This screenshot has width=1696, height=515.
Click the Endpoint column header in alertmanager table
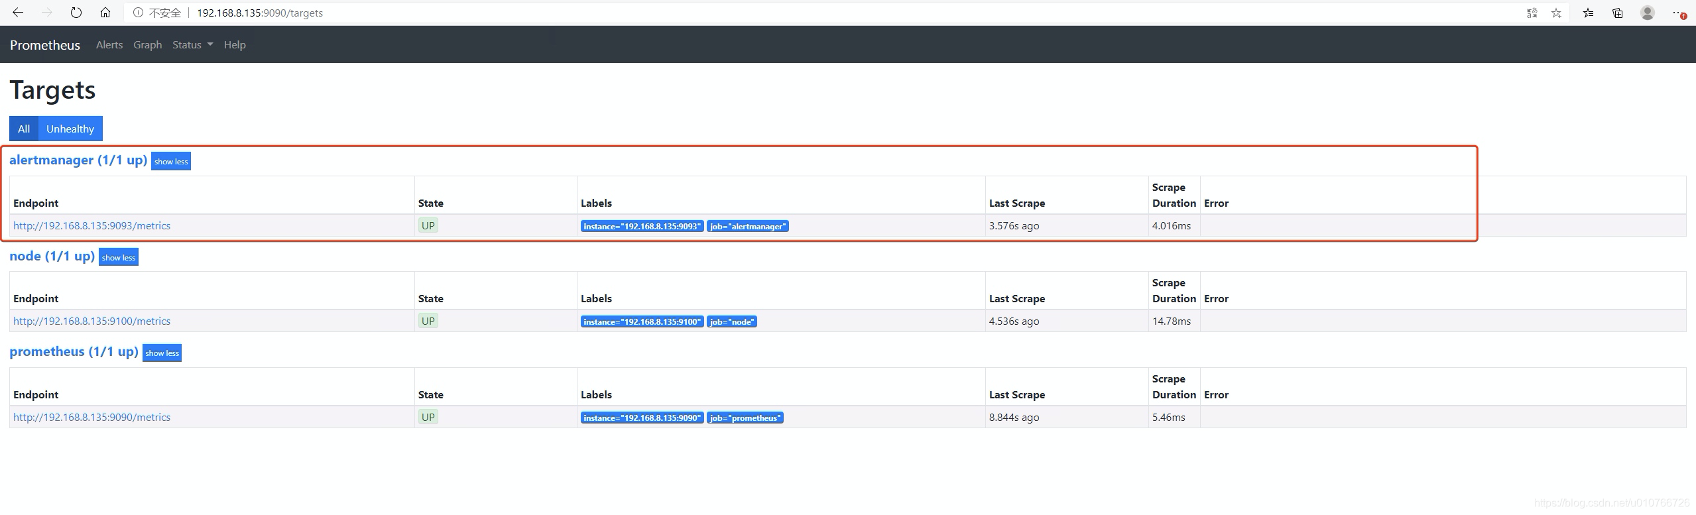[36, 203]
